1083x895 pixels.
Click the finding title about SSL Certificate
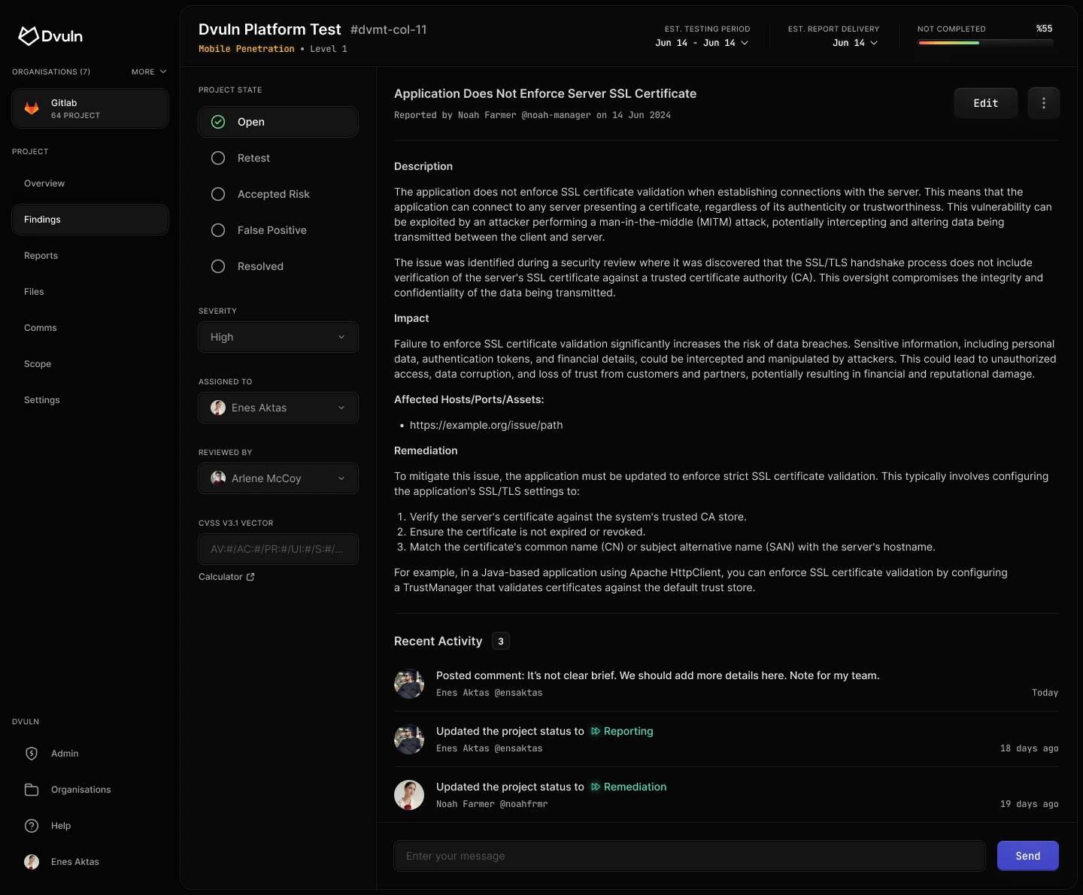pyautogui.click(x=545, y=93)
